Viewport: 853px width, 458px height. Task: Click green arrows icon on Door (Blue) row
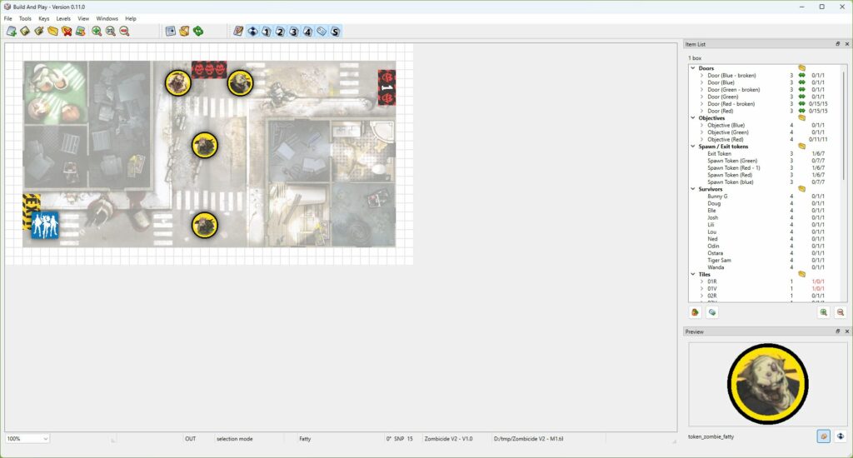click(802, 82)
